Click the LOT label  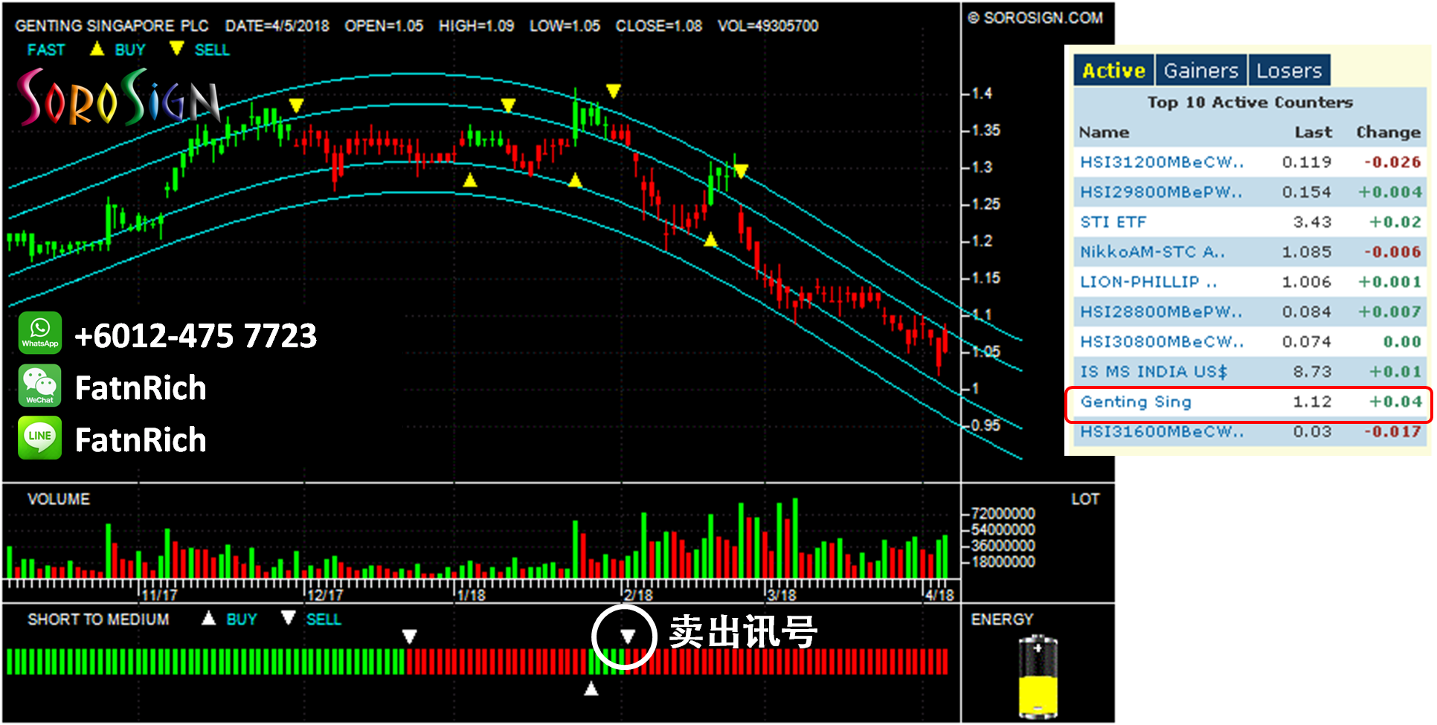1084,499
